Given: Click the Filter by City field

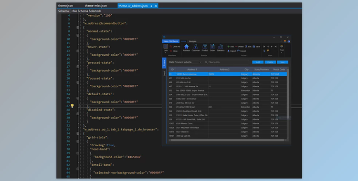Looking at the screenshot, I should tap(226, 62).
